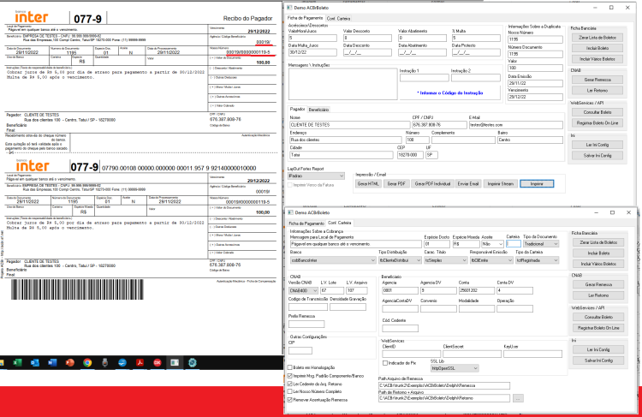The image size is (642, 417).
Task: Enable Boleto em Homologação checkbox
Action: (290, 367)
